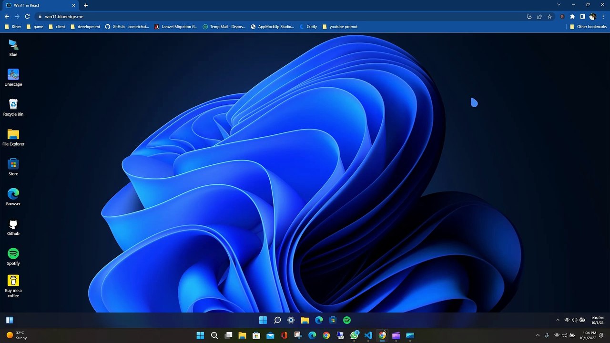The image size is (610, 343).
Task: Reload the win11.blueedge.me page
Action: (27, 16)
